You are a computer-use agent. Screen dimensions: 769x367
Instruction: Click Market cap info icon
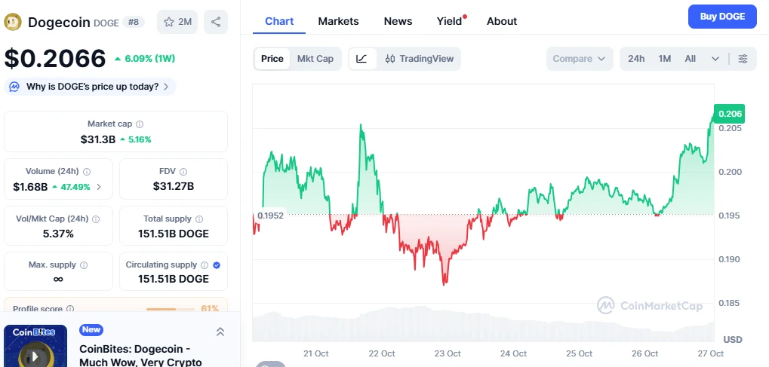tap(140, 124)
